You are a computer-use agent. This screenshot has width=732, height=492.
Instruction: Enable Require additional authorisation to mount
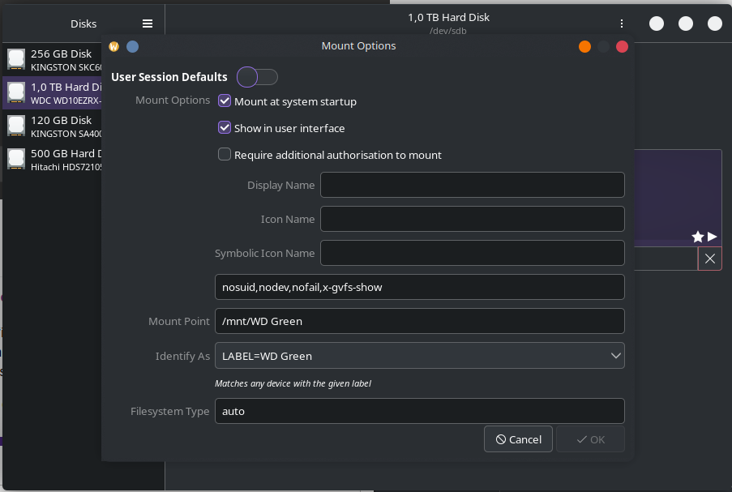tap(225, 155)
